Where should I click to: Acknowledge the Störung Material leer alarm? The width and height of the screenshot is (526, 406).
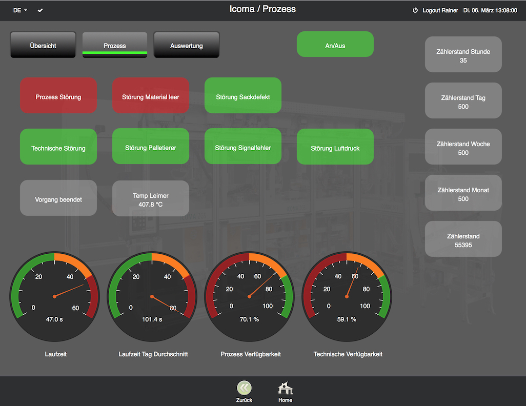coord(151,95)
